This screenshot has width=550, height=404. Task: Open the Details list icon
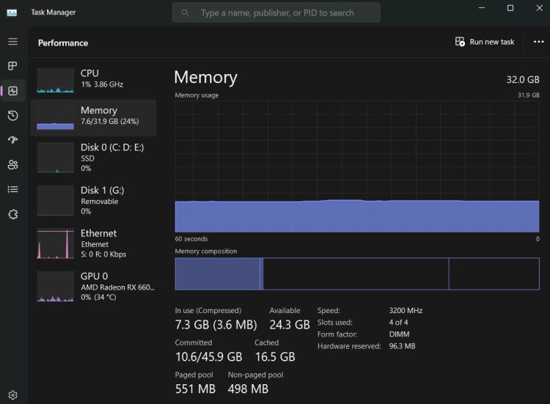[12, 189]
